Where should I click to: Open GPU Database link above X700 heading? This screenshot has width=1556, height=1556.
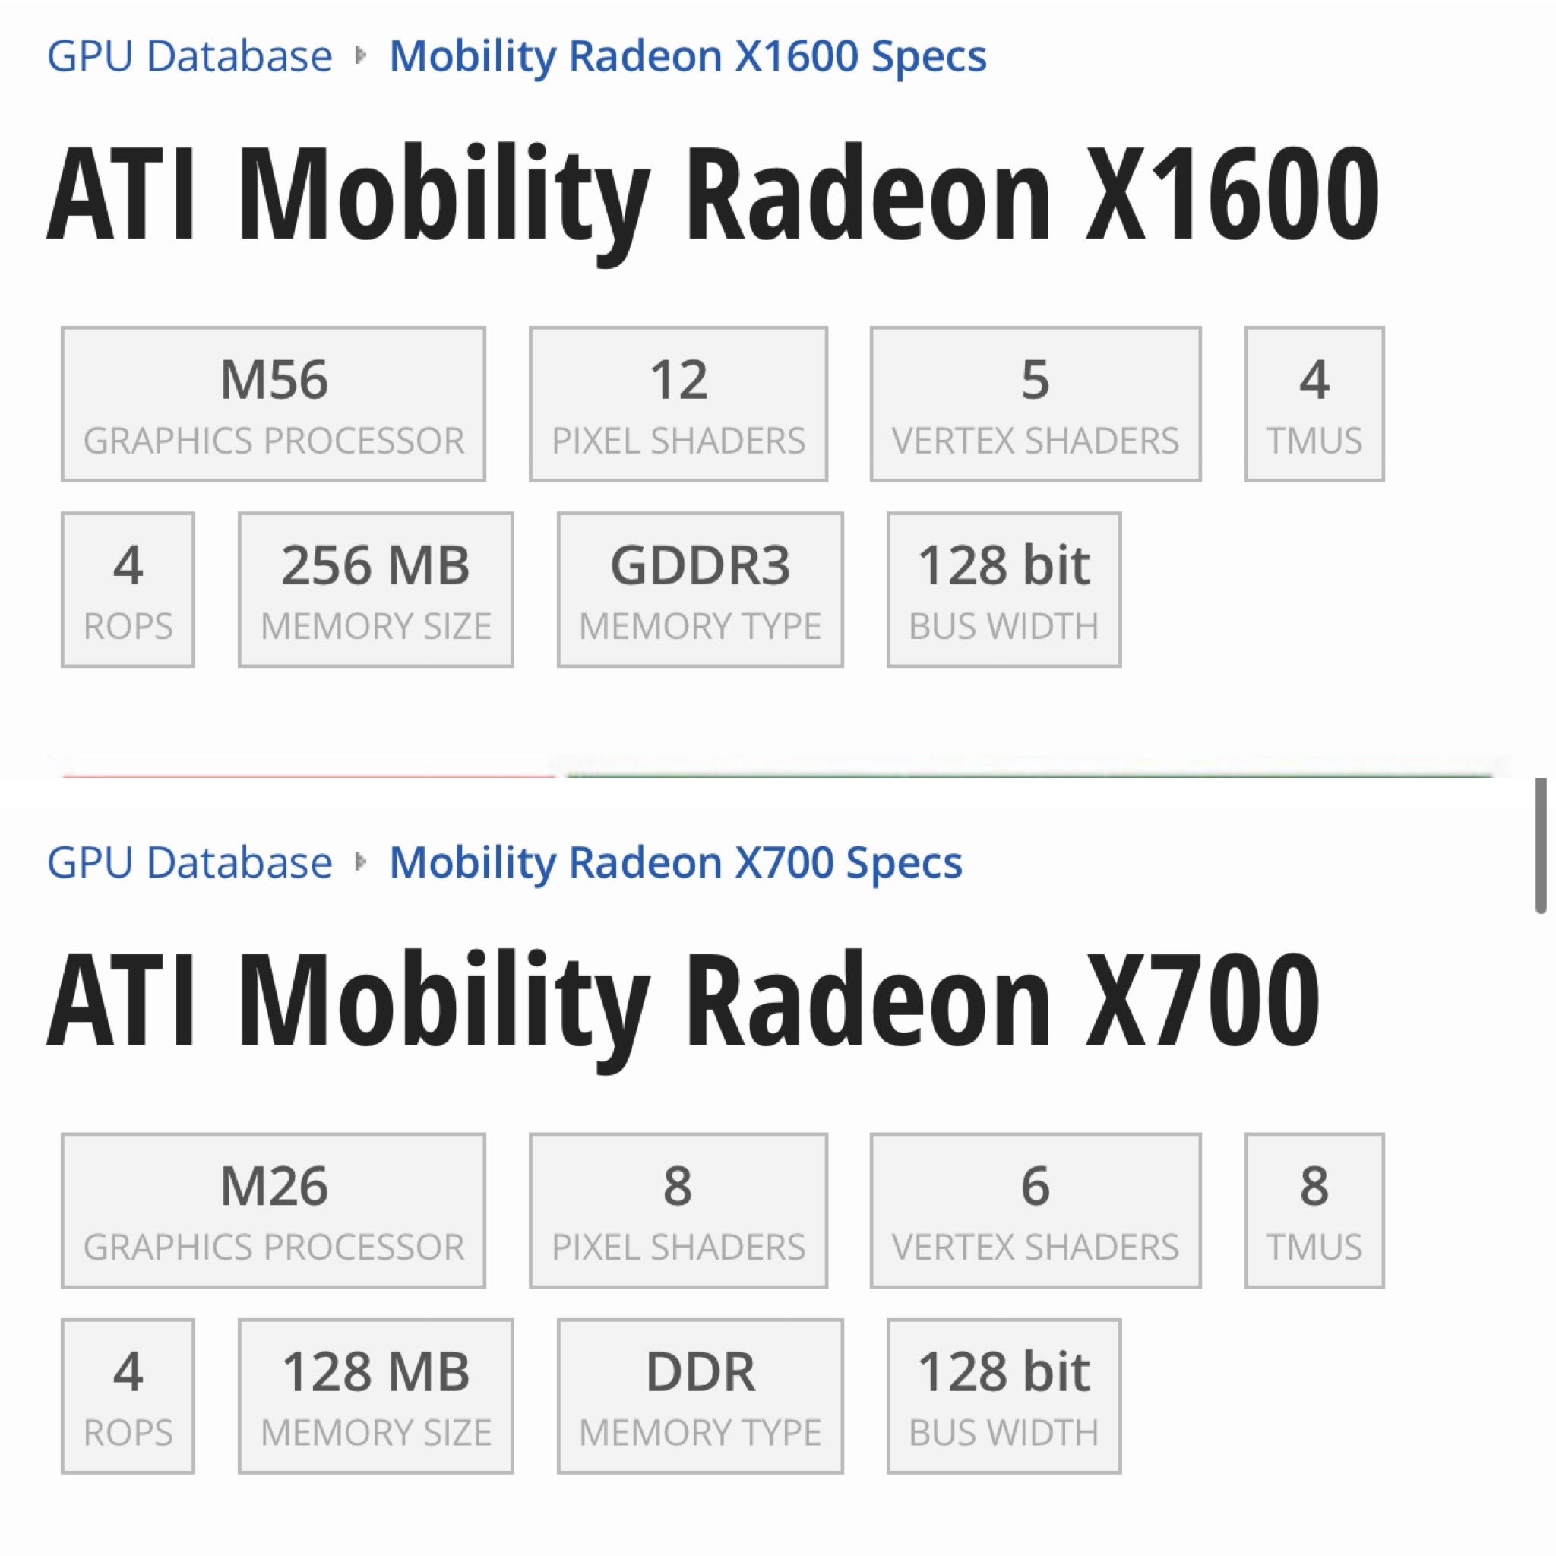[189, 862]
